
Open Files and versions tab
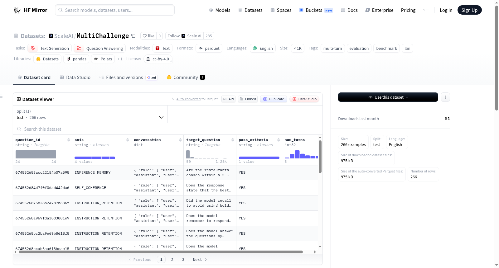coord(128,78)
